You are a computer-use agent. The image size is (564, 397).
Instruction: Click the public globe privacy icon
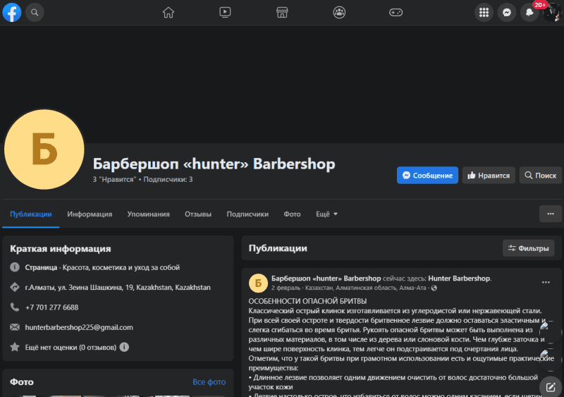click(x=434, y=288)
